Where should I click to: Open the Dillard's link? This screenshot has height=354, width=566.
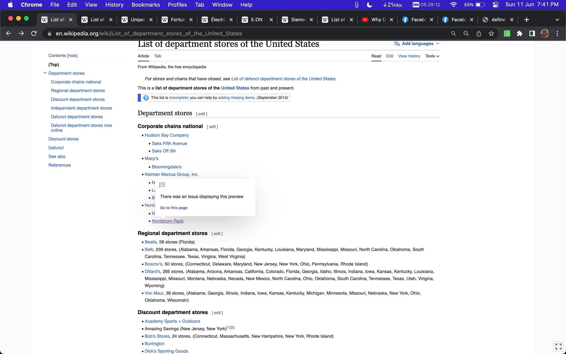tap(152, 272)
